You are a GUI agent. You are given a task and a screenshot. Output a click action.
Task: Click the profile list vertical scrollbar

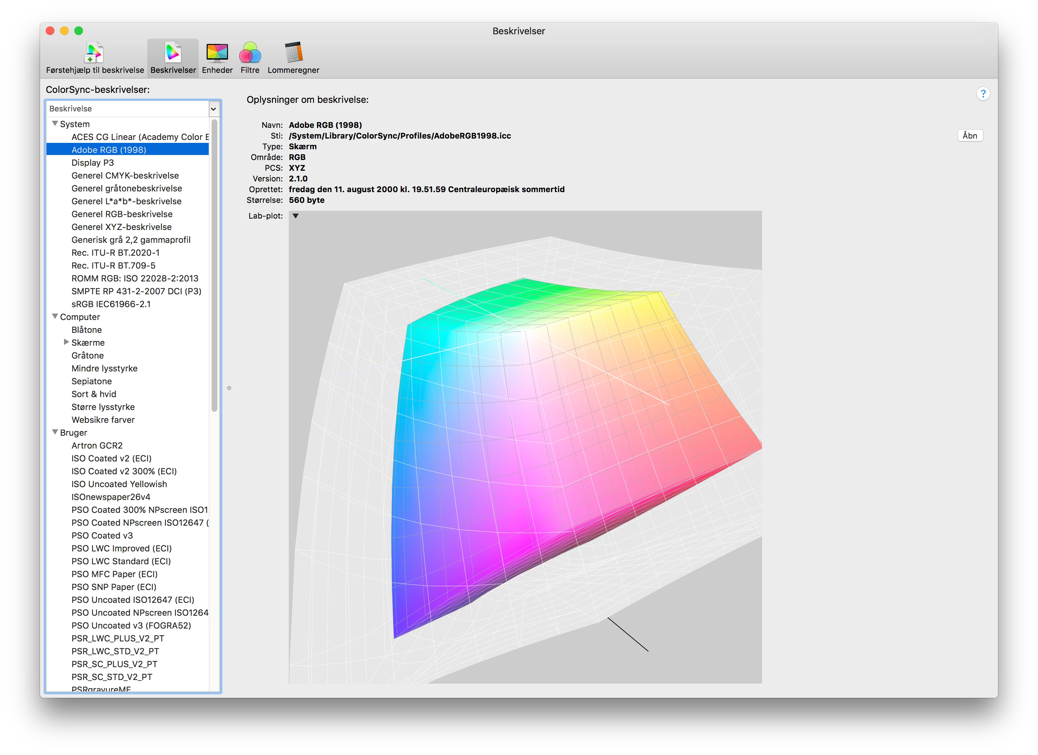click(214, 265)
